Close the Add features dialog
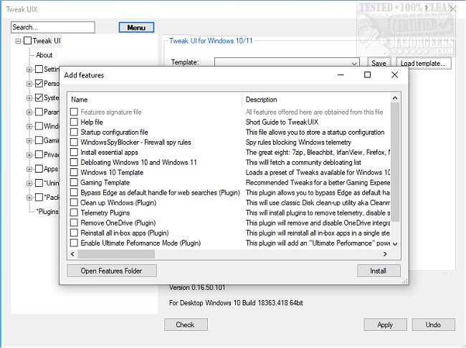The image size is (466, 348). point(394,74)
